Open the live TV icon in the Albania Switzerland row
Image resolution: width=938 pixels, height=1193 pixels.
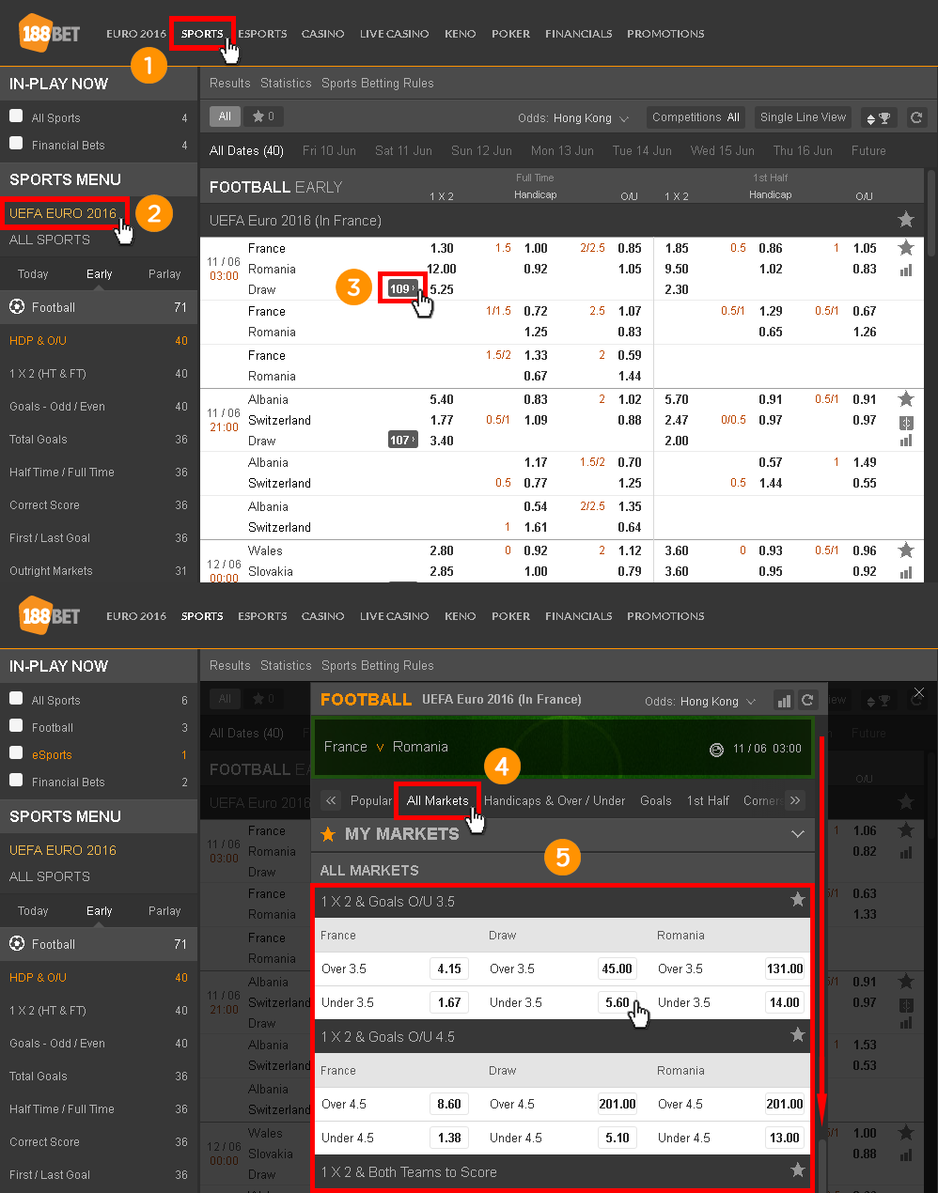[x=906, y=423]
